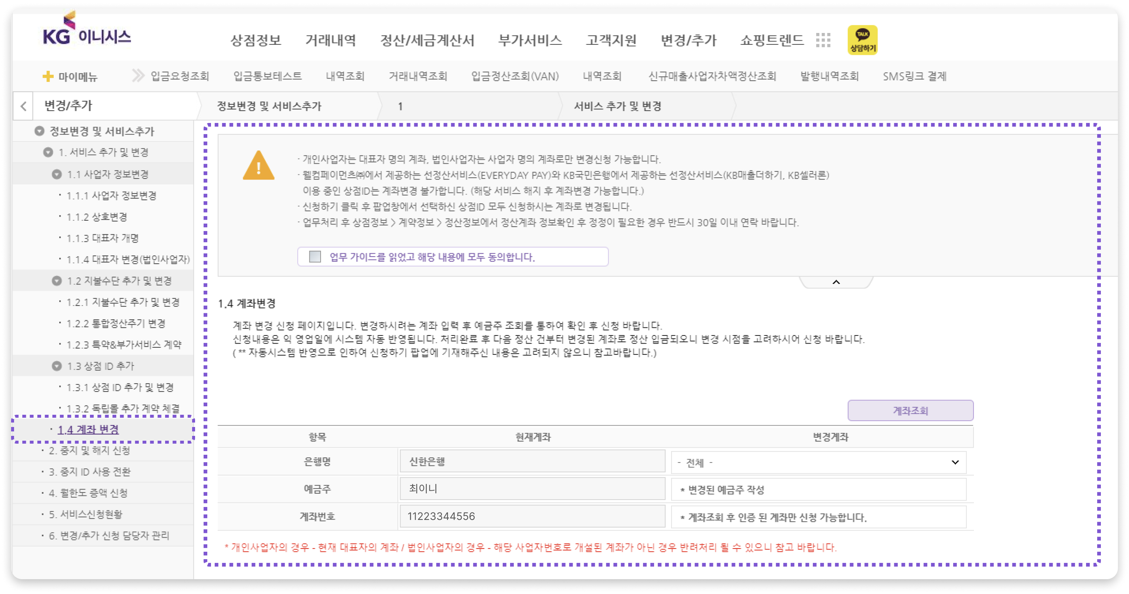Collapse 1. 서비스 추가 및 변경 node

click(x=48, y=152)
